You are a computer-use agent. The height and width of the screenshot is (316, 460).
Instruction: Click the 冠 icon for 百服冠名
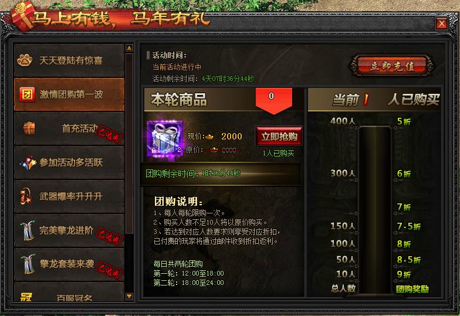(26, 297)
